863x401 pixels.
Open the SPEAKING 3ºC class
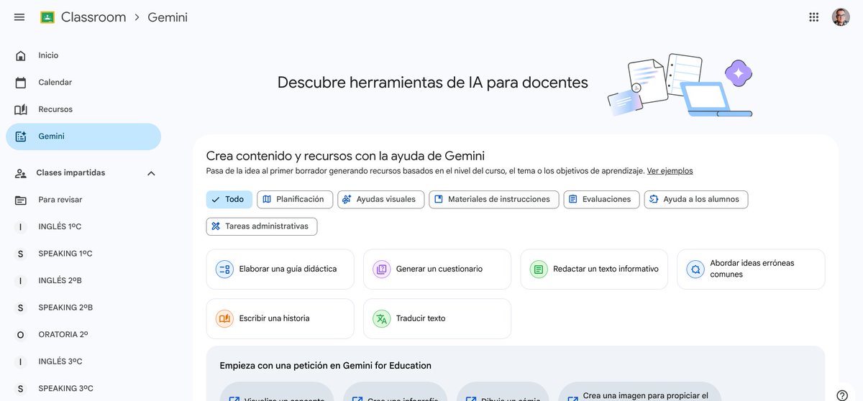point(83,389)
